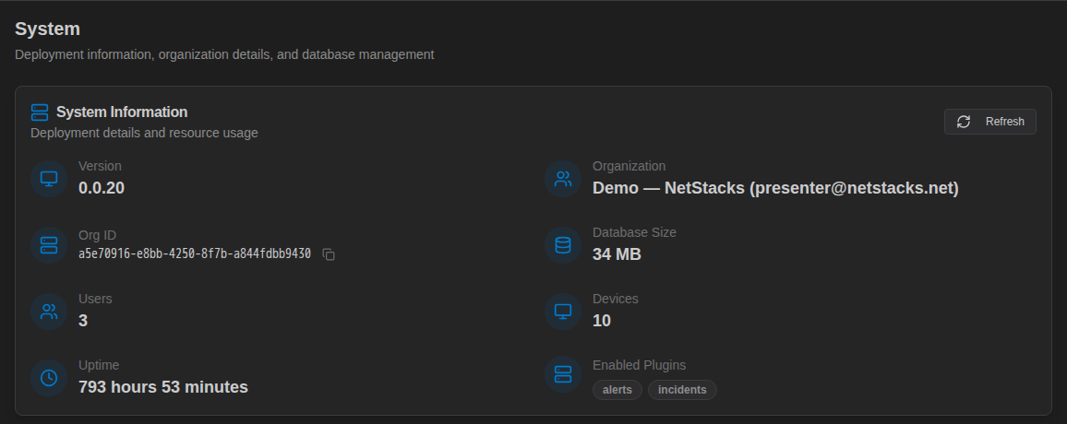Click the Devices monitor icon
Viewport: 1067px width, 424px height.
tap(563, 312)
